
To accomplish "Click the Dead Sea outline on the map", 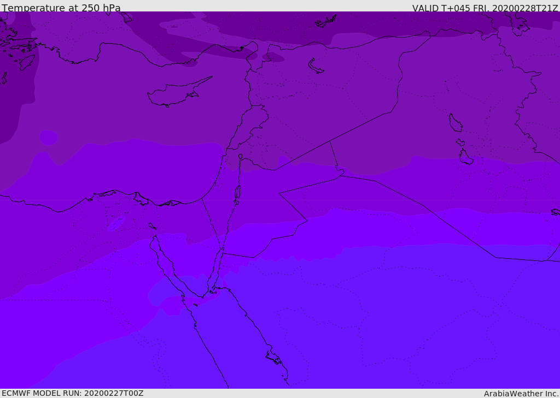I will 237,195.
